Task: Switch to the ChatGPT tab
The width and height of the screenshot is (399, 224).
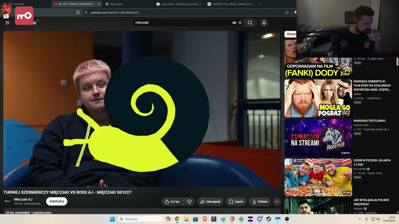Action: click(x=231, y=4)
